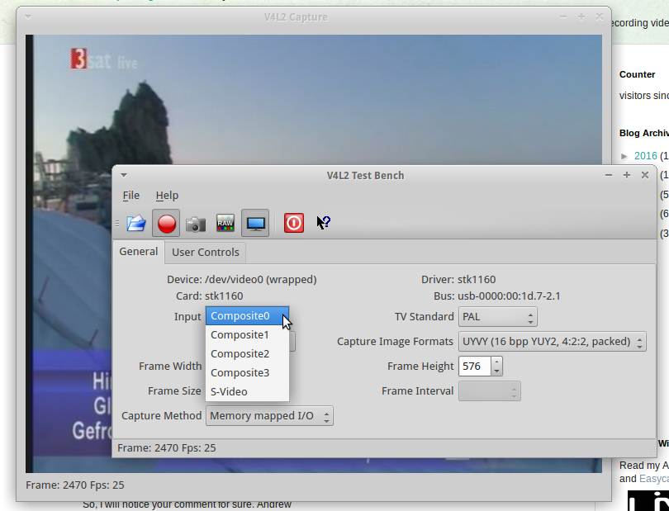Open the TV Standard PAL dropdown
669x511 pixels.
coord(497,317)
